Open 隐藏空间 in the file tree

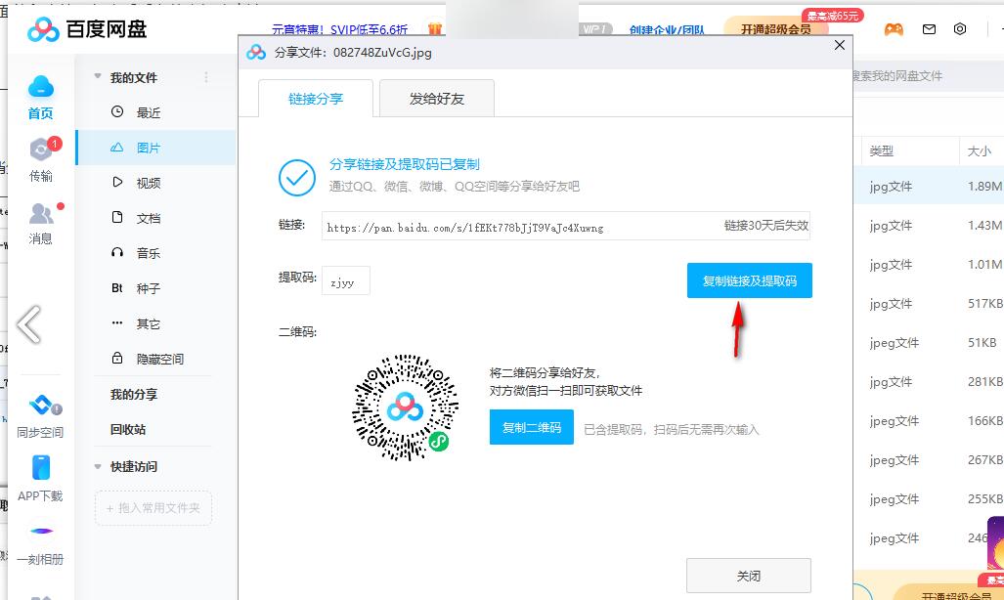point(159,359)
